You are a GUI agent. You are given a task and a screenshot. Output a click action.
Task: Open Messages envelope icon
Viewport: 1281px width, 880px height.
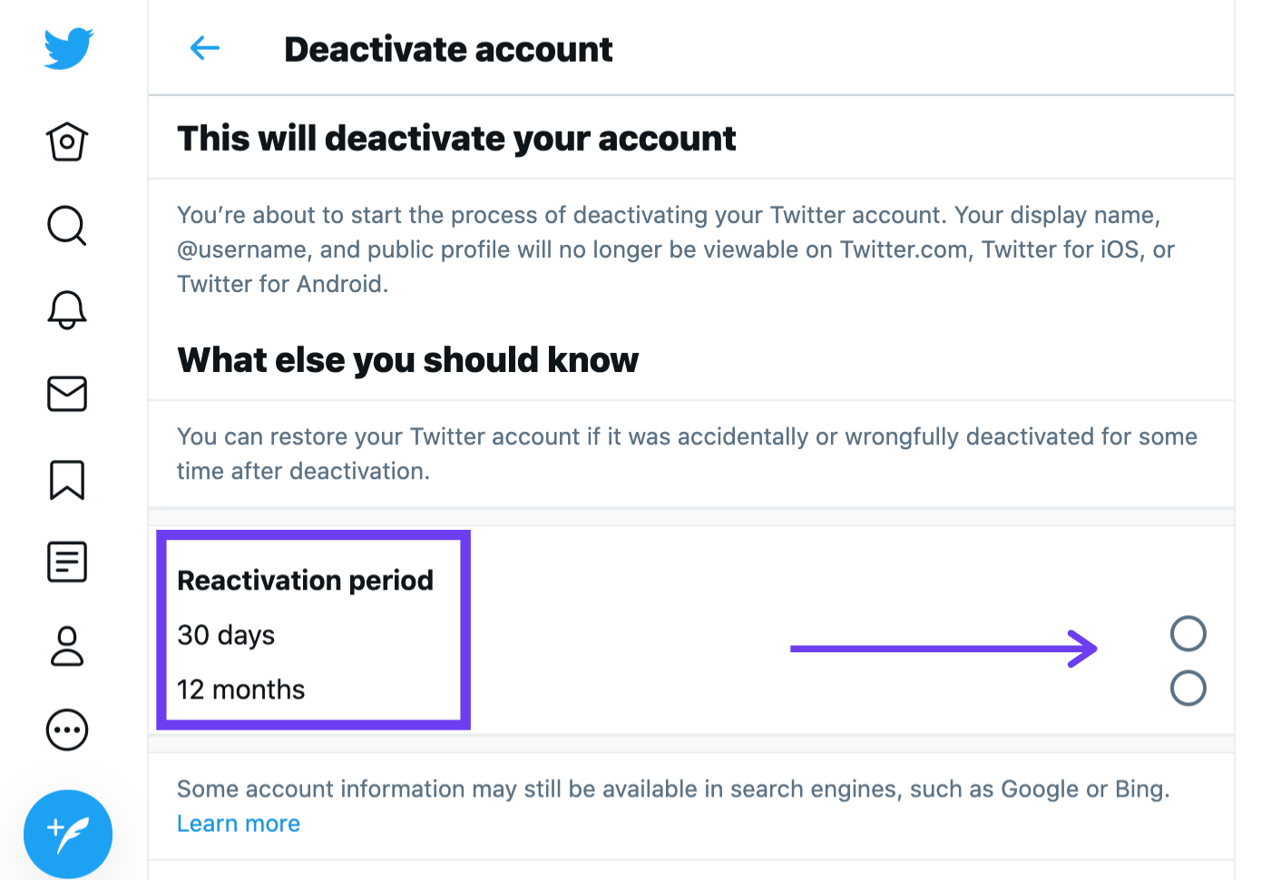point(67,394)
